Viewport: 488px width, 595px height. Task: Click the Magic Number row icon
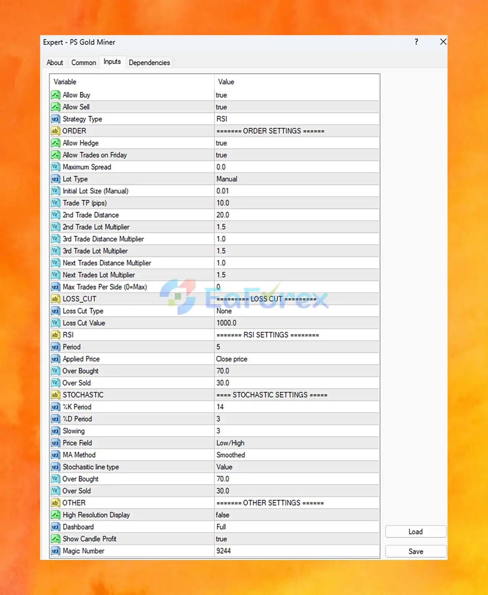coord(56,551)
